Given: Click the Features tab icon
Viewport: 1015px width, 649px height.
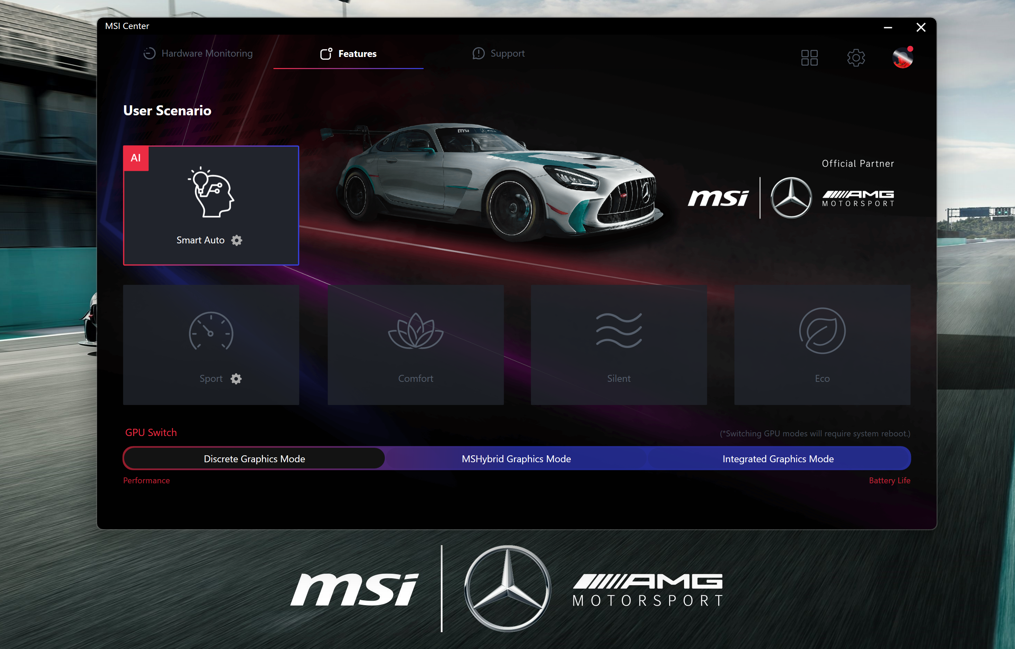Looking at the screenshot, I should [x=326, y=54].
